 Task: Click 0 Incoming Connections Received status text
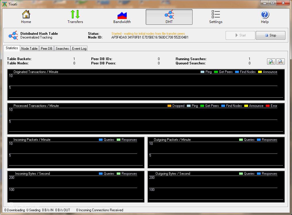(100, 210)
